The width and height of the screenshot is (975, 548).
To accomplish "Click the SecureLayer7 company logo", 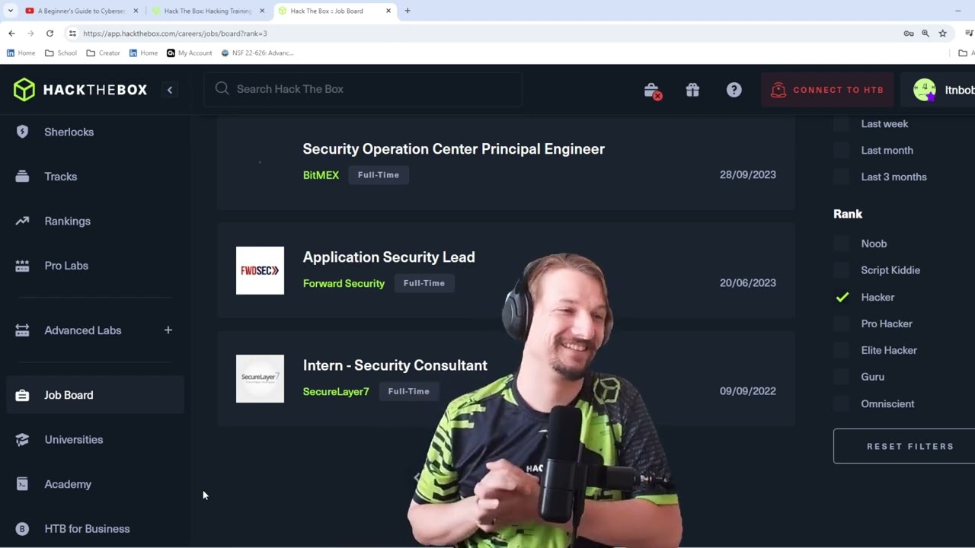I will click(260, 378).
